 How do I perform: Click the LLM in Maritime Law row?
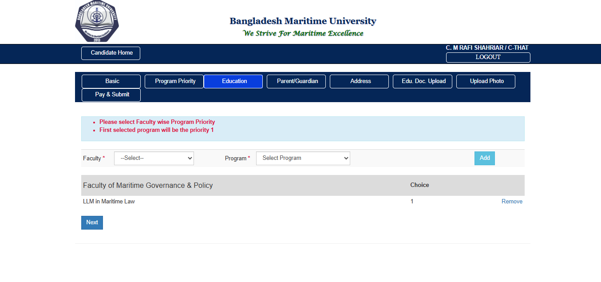[x=109, y=202]
